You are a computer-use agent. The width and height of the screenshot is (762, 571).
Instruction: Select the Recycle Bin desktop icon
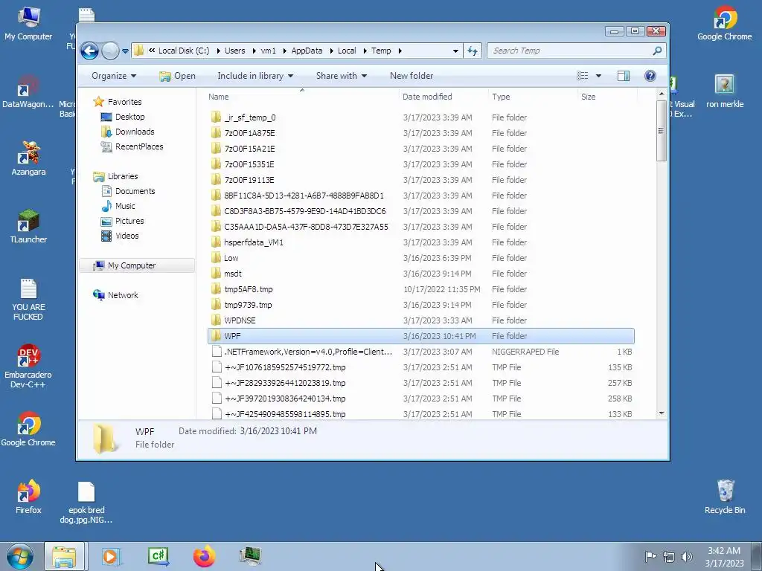(x=725, y=497)
